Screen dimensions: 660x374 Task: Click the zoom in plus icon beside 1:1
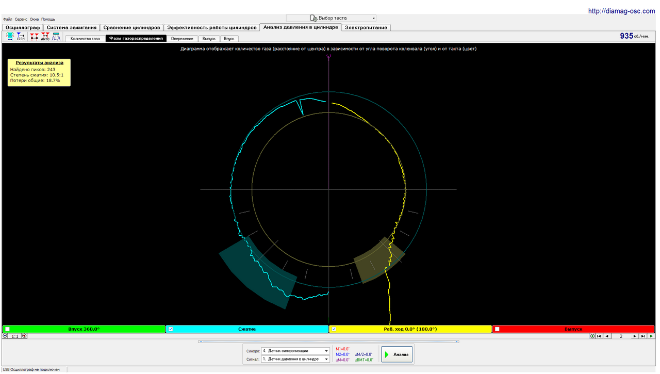pyautogui.click(x=24, y=336)
